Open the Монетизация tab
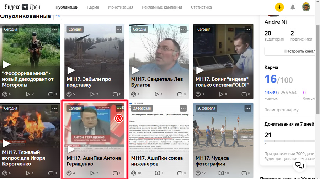 pyautogui.click(x=121, y=7)
